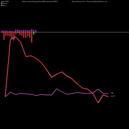Click the red price line's lowest point
Viewport: 129px width, 129px height.
point(98,103)
